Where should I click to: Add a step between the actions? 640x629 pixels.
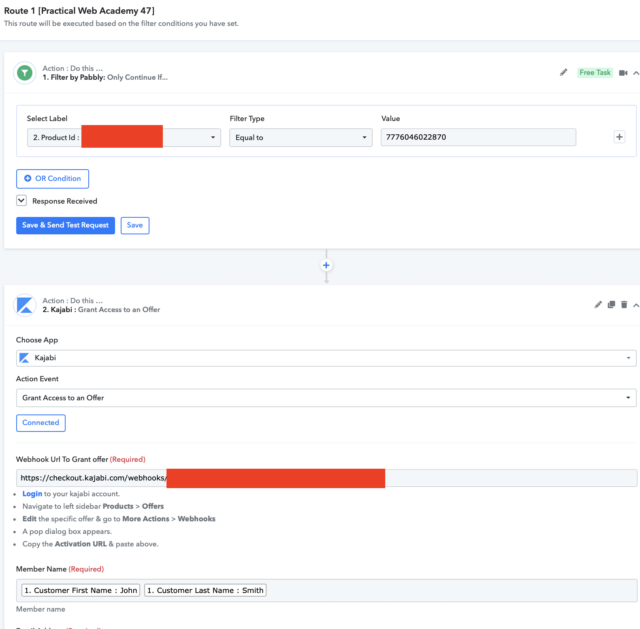(326, 266)
